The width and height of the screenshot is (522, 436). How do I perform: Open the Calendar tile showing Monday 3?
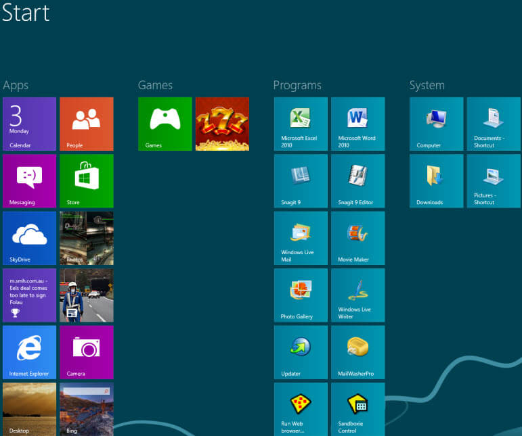29,124
